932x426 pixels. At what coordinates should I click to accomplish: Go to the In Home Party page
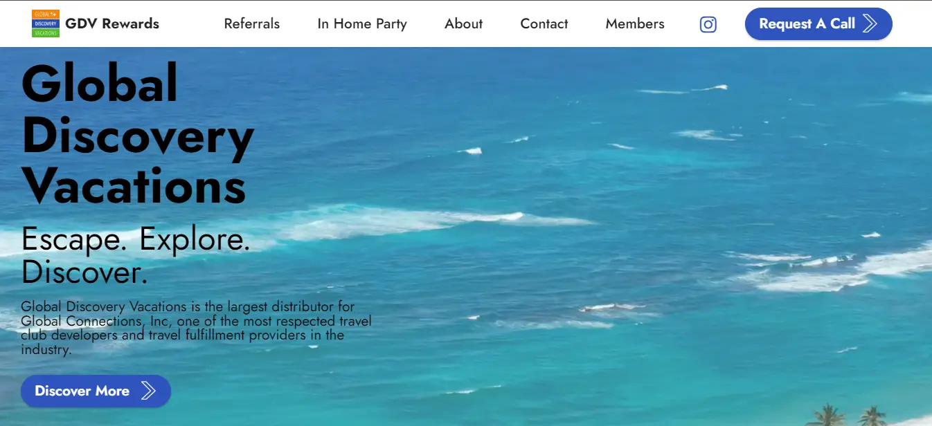coord(362,24)
